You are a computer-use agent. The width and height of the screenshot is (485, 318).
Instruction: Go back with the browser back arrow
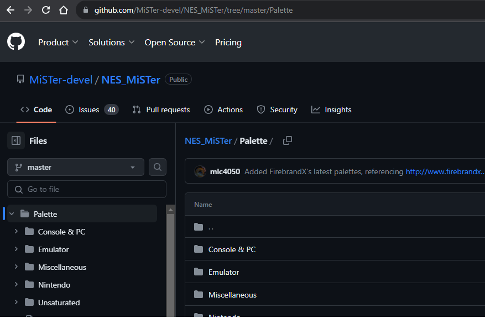(11, 10)
